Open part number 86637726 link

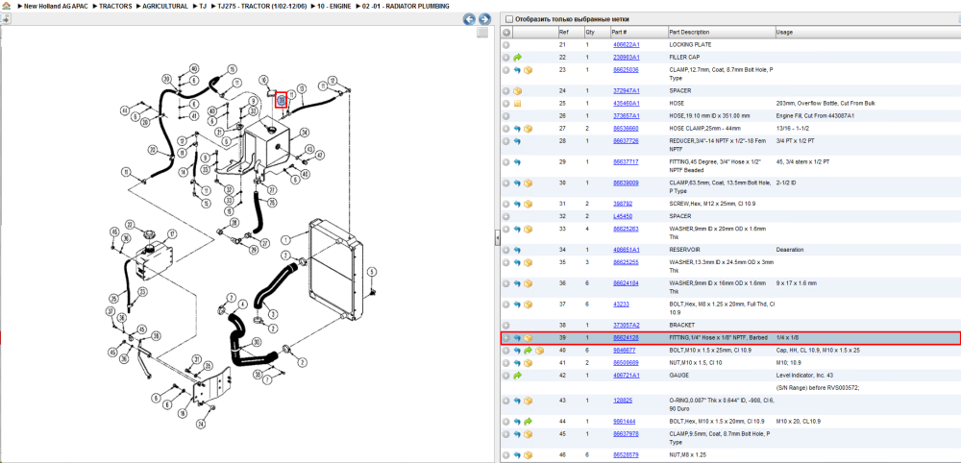626,141
